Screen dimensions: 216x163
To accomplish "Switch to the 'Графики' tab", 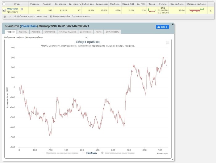I will point(11,32).
